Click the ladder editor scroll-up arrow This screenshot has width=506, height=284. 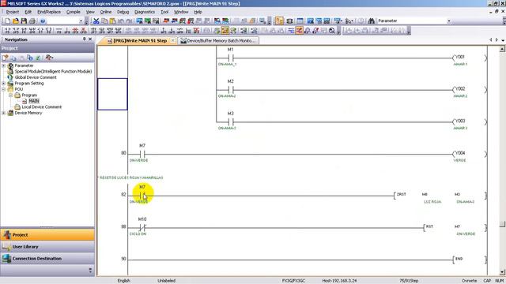pyautogui.click(x=502, y=49)
